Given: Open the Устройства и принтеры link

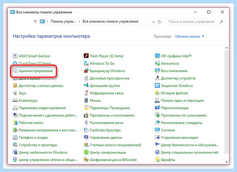Looking at the screenshot, I should (38, 145).
